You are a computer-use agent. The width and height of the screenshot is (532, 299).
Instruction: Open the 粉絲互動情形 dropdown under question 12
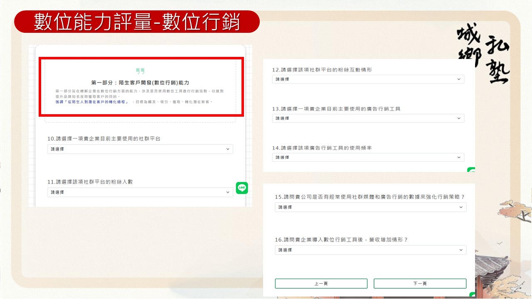tap(368, 79)
